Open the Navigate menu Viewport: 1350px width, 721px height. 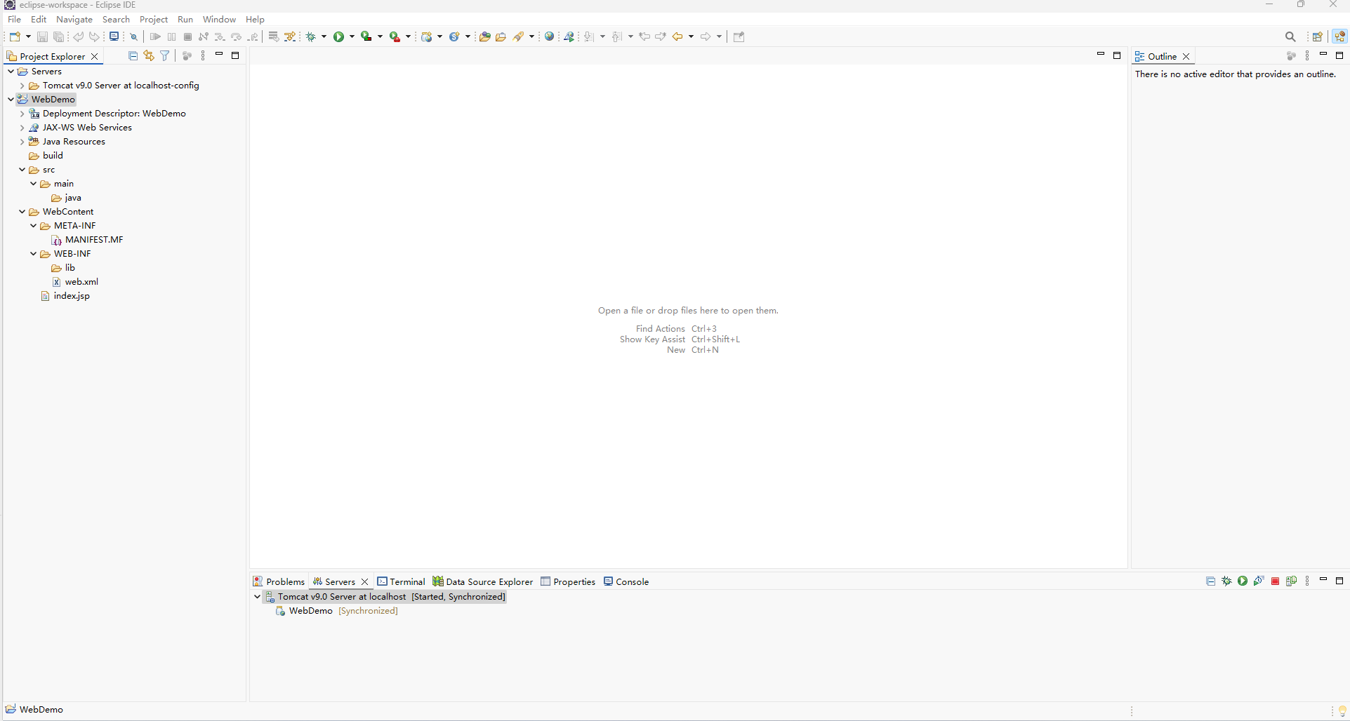74,19
